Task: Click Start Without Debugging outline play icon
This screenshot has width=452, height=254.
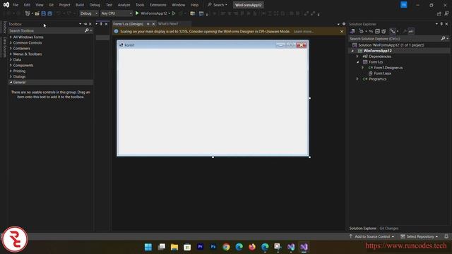Action: 174,13
